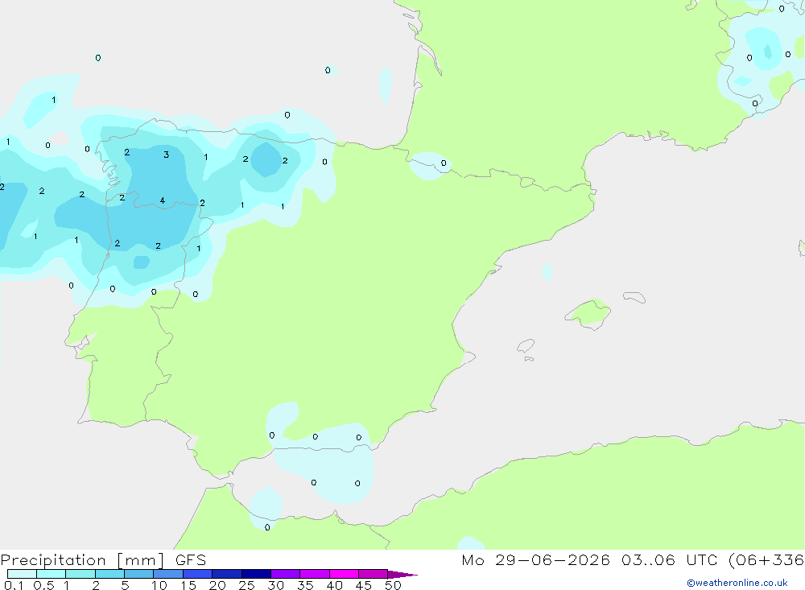Pick the 2–5 mm legend color swatch

pos(109,574)
